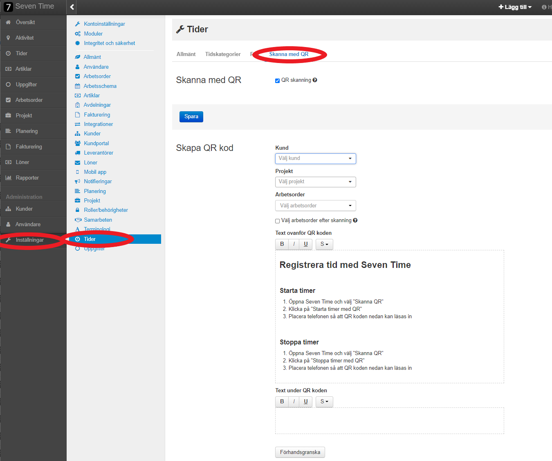Click the Kundportal group icon

click(78, 144)
